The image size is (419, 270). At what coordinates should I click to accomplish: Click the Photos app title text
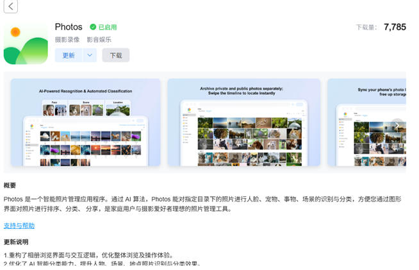coord(69,27)
